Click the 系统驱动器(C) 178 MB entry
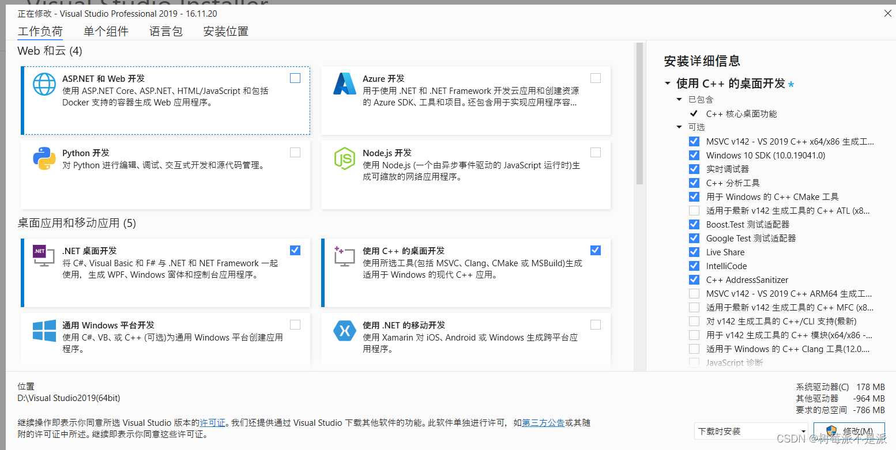Viewport: 896px width, 450px height. [840, 387]
